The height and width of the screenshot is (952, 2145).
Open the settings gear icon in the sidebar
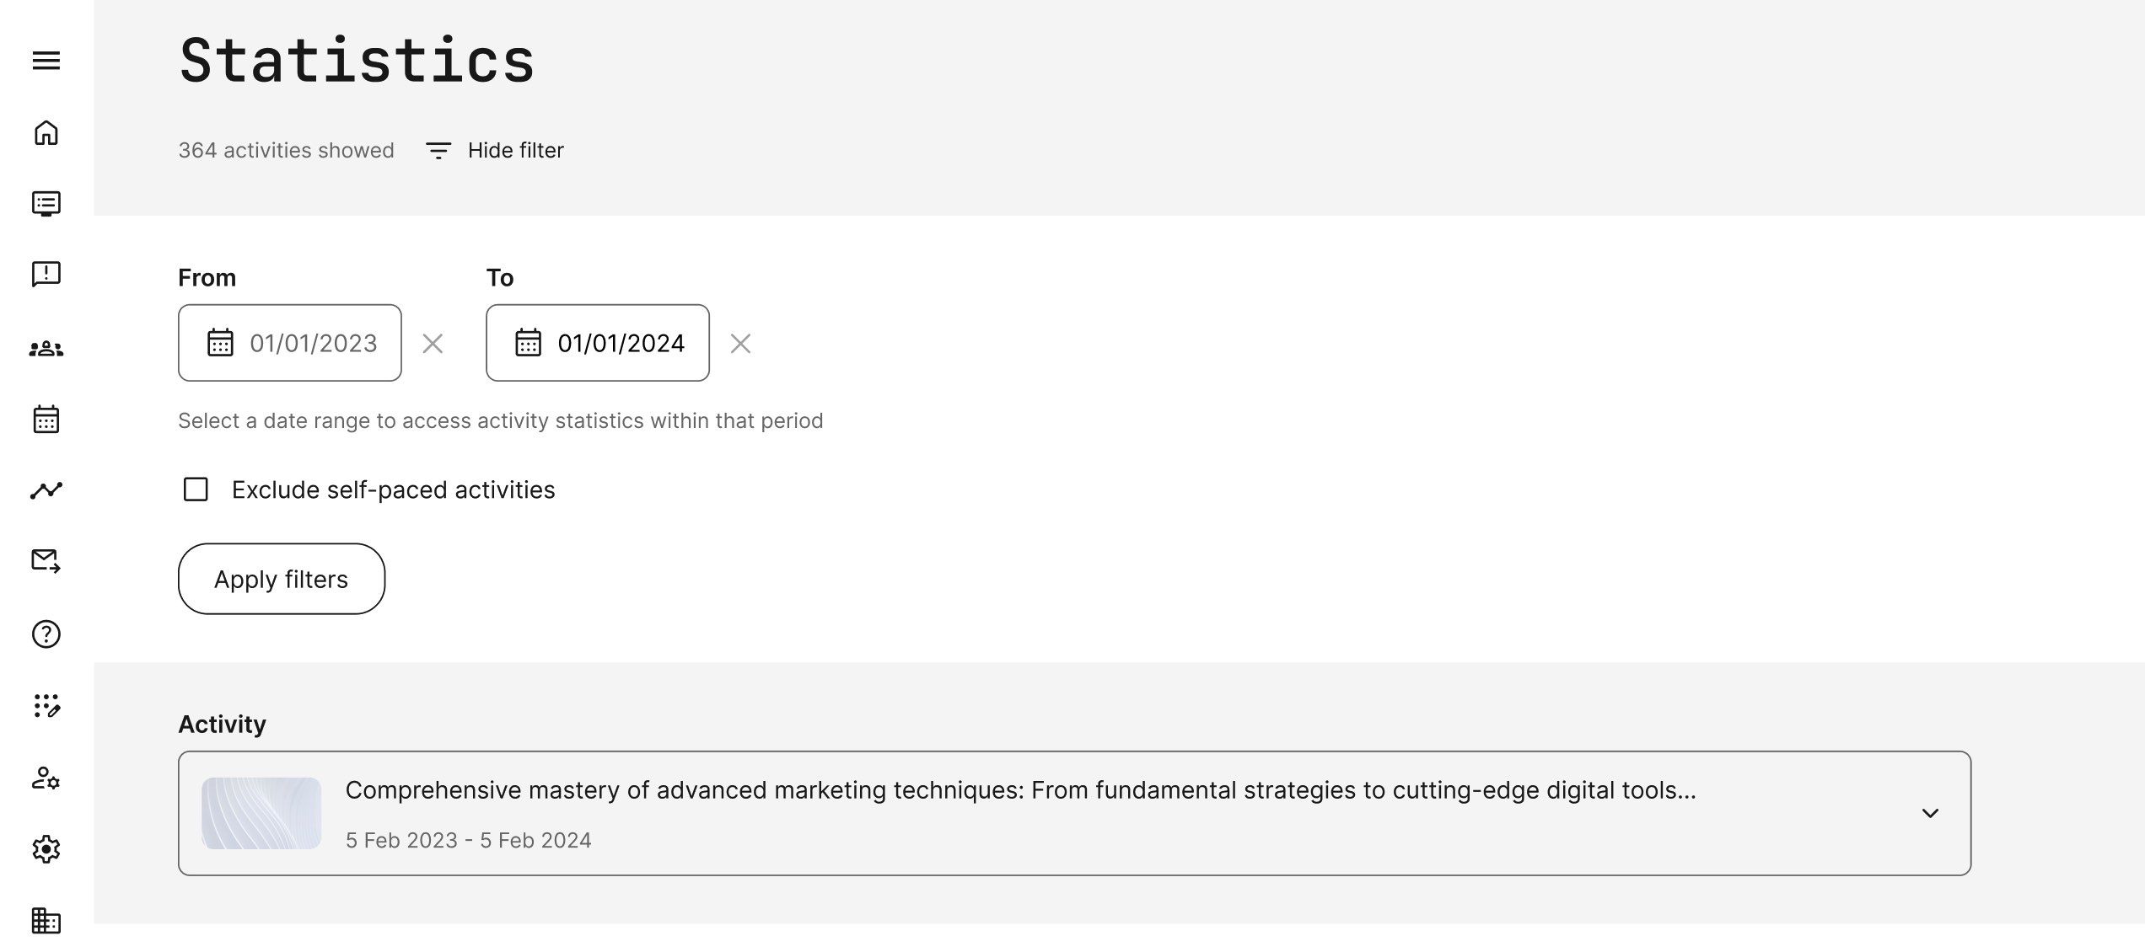coord(46,849)
